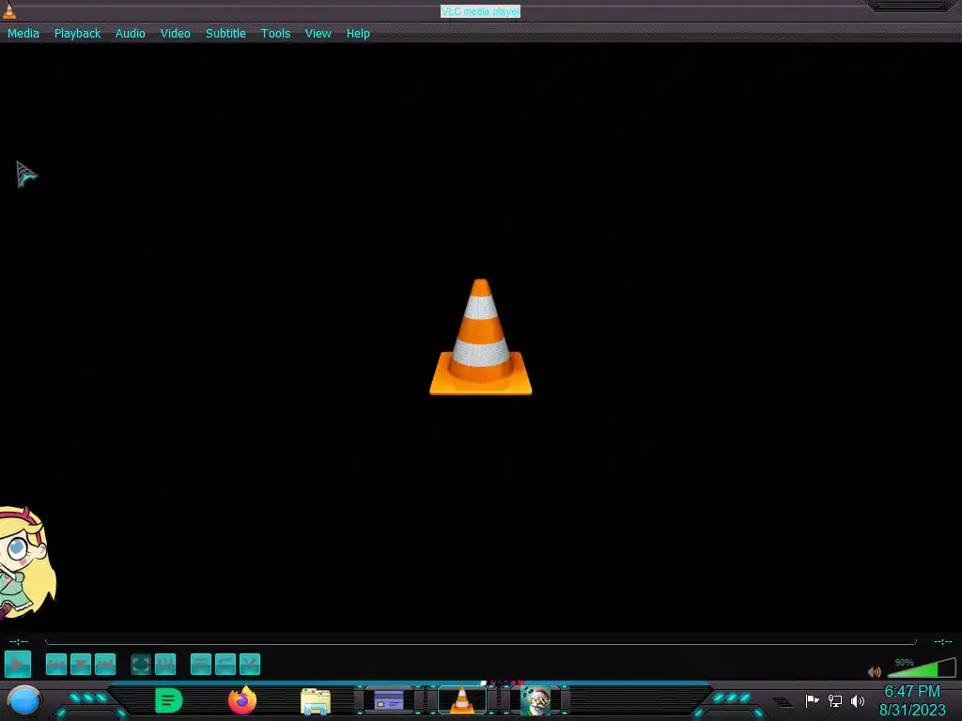
Task: Click the elapsed time label
Action: (19, 642)
